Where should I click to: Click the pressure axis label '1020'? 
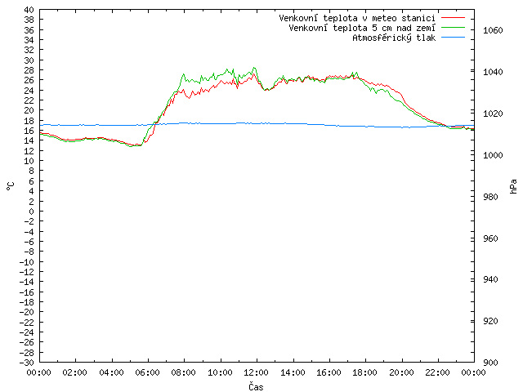(x=493, y=114)
